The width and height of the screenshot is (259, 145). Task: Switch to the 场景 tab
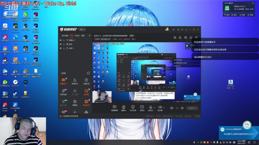coord(83,35)
